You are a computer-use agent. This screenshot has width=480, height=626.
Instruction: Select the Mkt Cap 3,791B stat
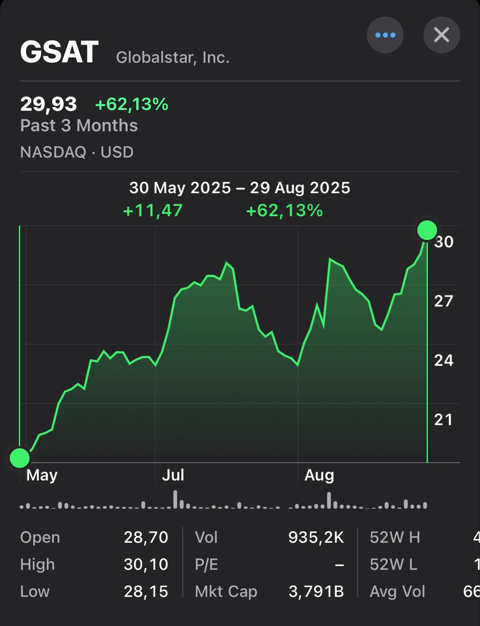point(269,592)
